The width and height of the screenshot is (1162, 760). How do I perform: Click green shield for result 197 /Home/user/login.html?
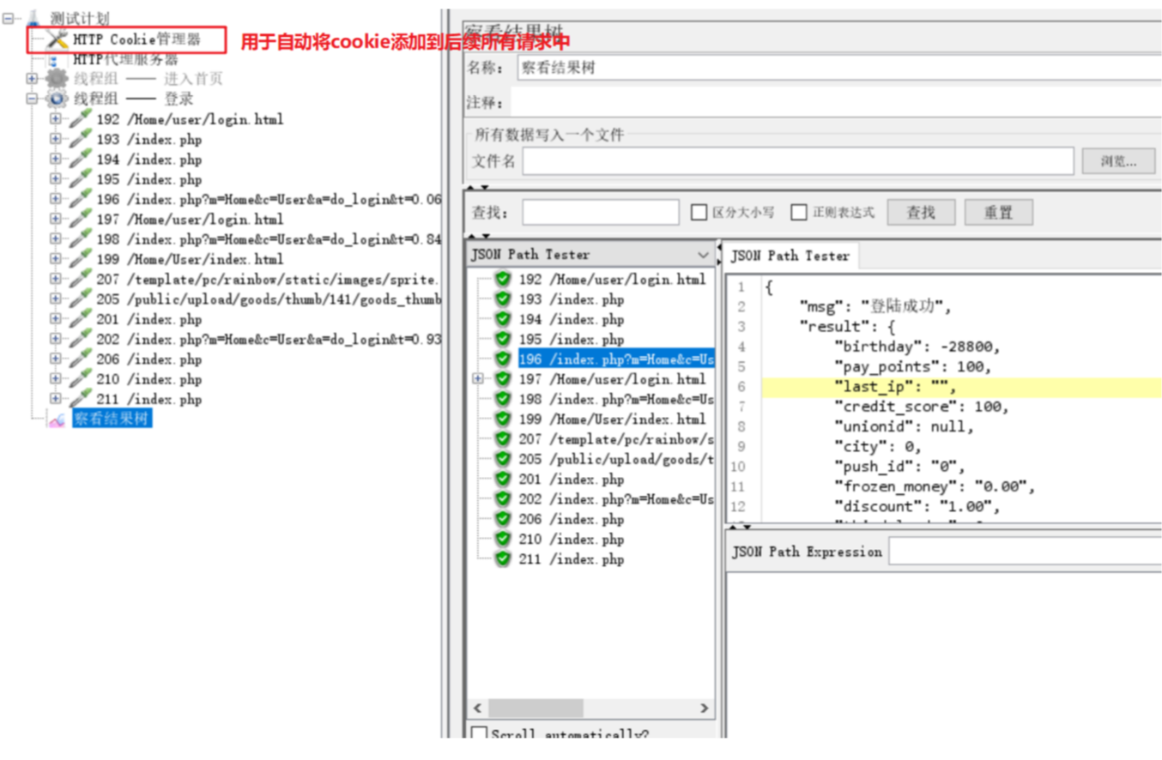(x=504, y=378)
